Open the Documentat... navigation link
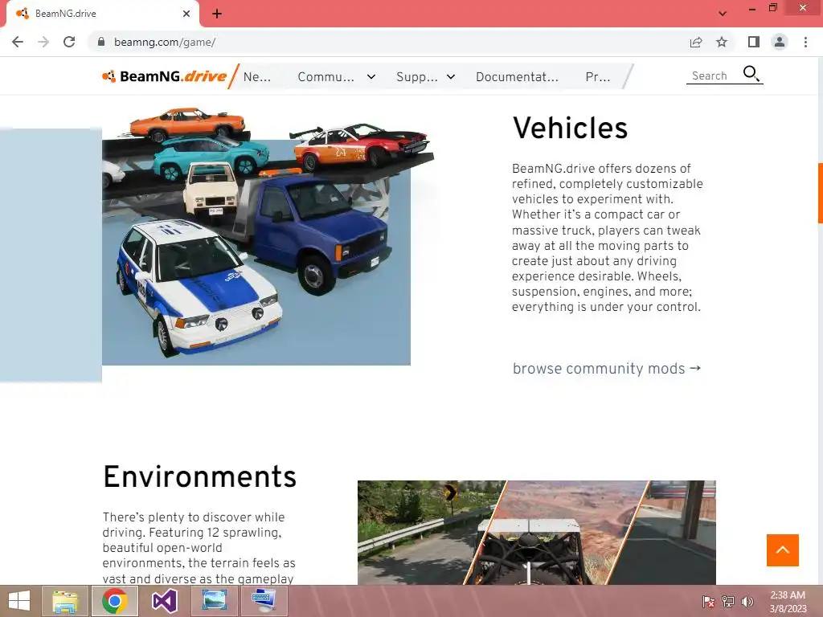Viewport: 823px width, 617px height. click(x=517, y=77)
